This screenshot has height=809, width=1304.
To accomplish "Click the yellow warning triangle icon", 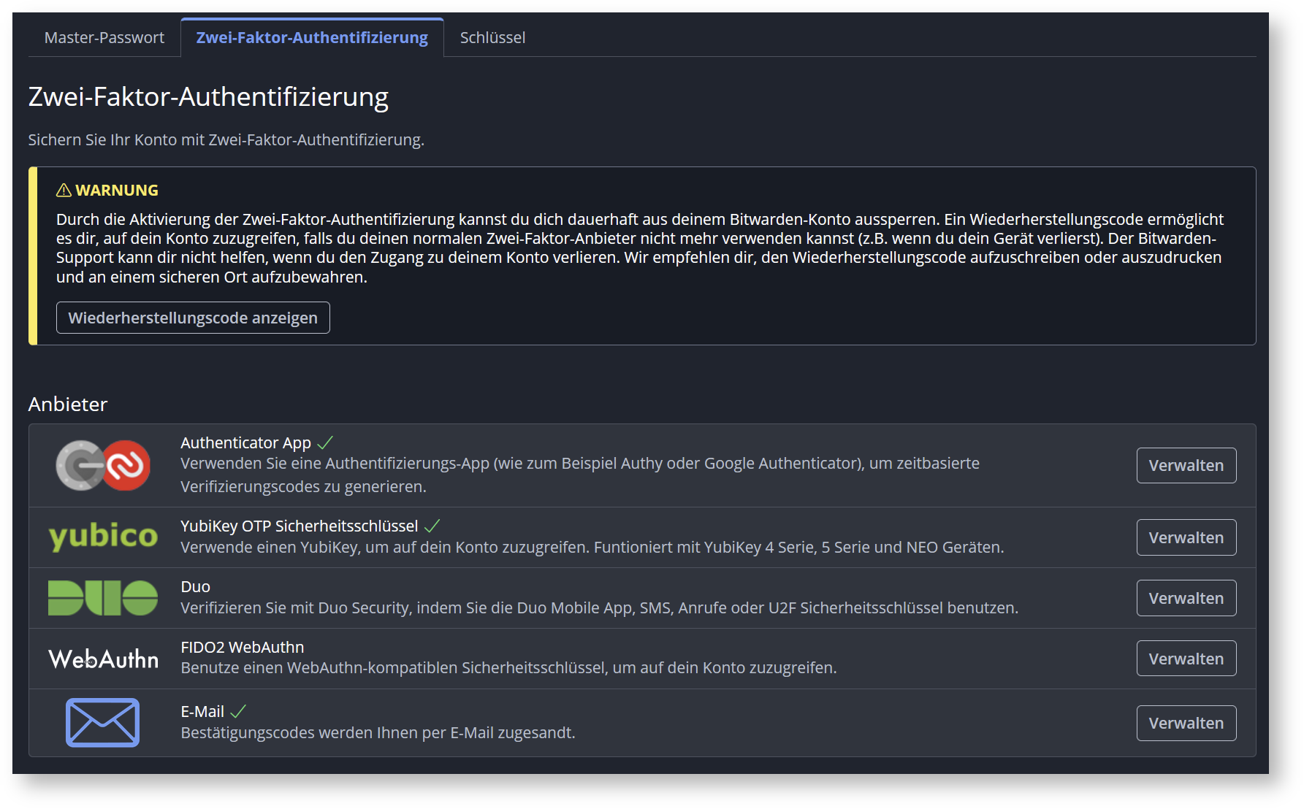I will pos(64,191).
